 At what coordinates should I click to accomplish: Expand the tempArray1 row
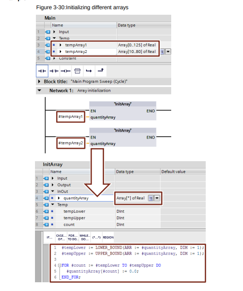60,45
